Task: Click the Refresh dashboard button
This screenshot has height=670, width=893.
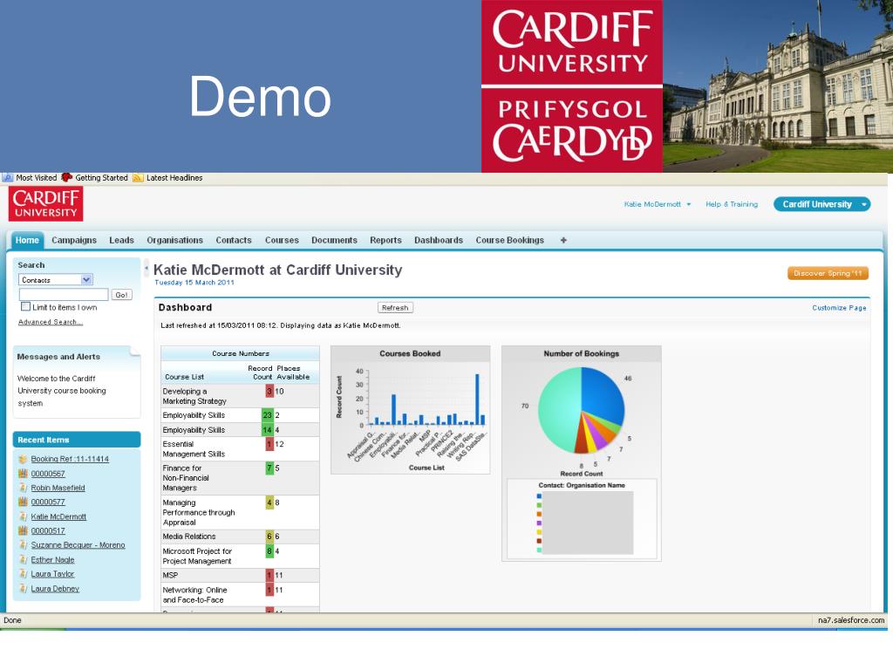Action: (x=395, y=308)
